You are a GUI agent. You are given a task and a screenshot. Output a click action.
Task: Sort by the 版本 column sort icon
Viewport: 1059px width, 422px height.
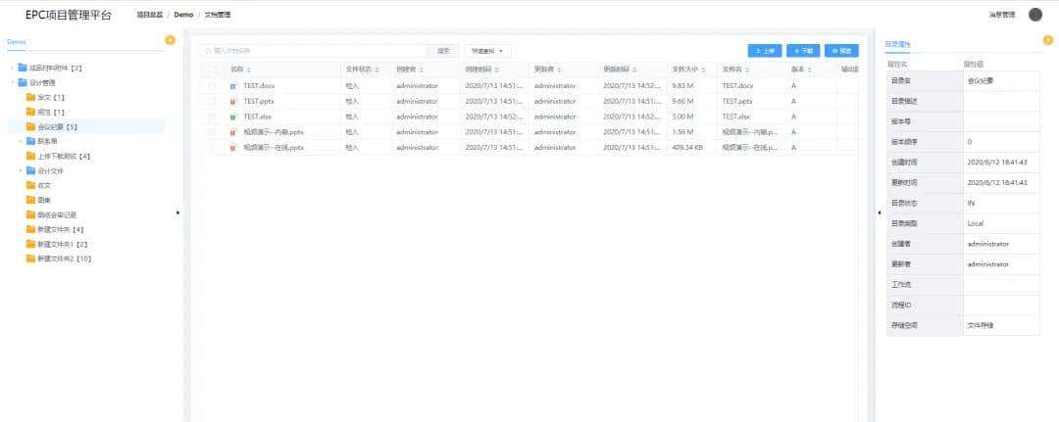point(809,70)
